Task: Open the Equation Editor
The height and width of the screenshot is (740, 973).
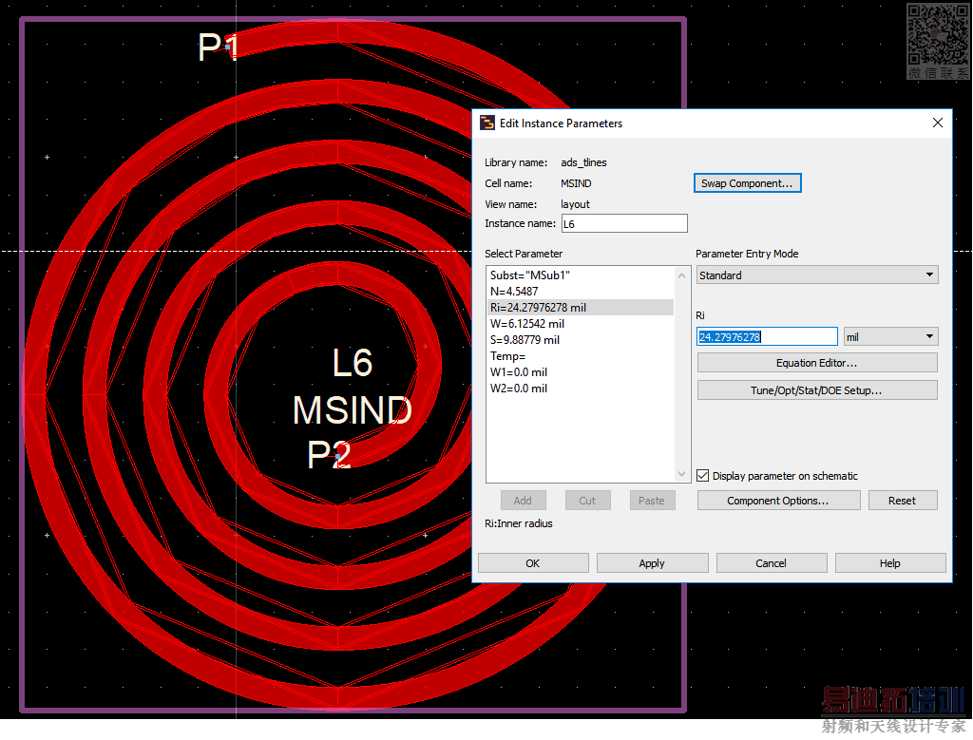Action: coord(817,363)
